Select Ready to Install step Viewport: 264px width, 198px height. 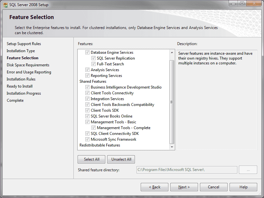(20, 86)
